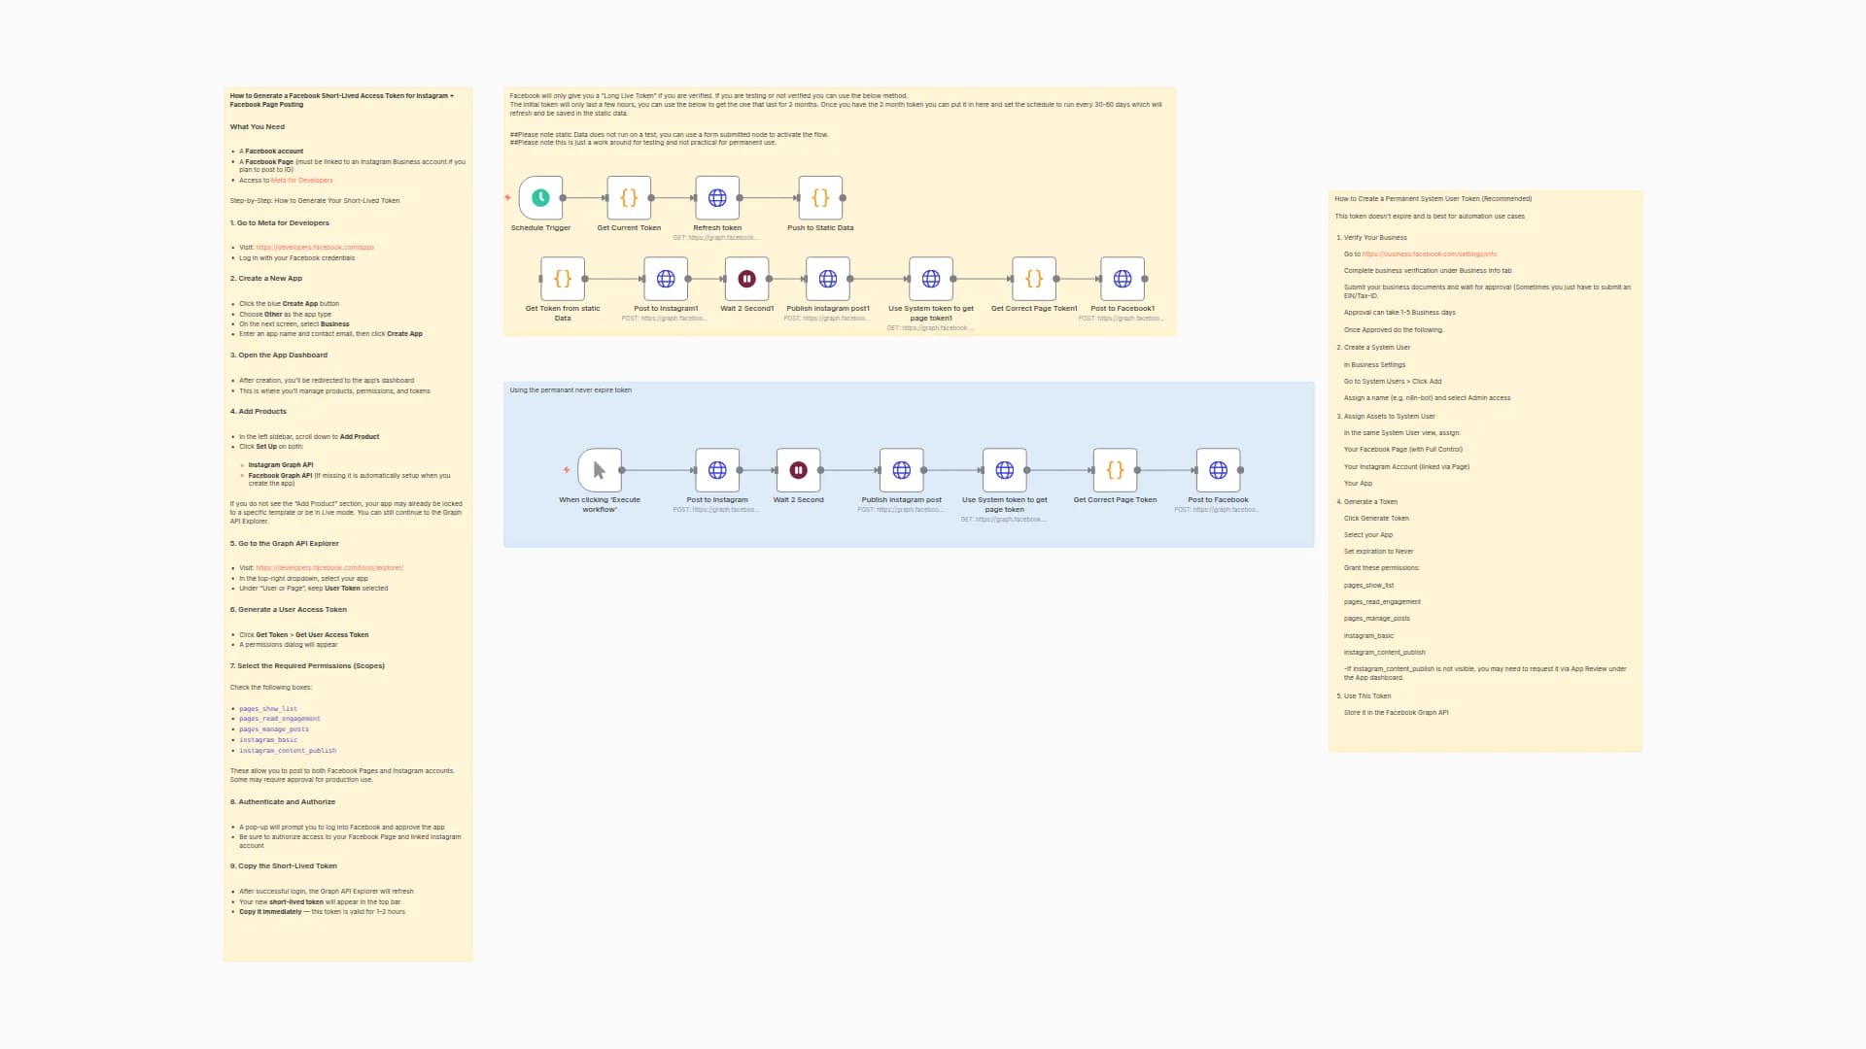Screen dimensions: 1866x1049
Task: Open the Get Token from static Data node
Action: click(x=563, y=279)
